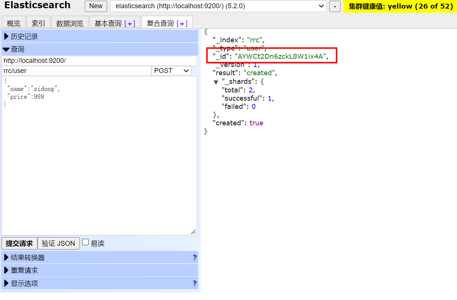
Task: Click the 验证 JSON button
Action: coord(58,244)
